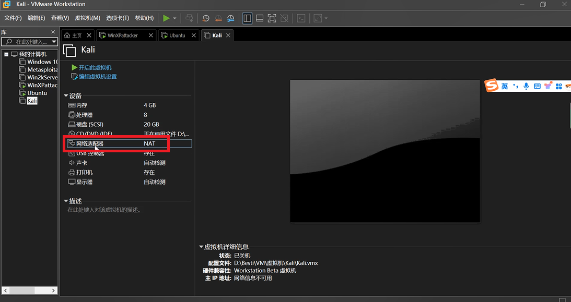Open Snapshot Manager via the wrench clock icon
Screen dimensions: 571x302
coord(230,18)
